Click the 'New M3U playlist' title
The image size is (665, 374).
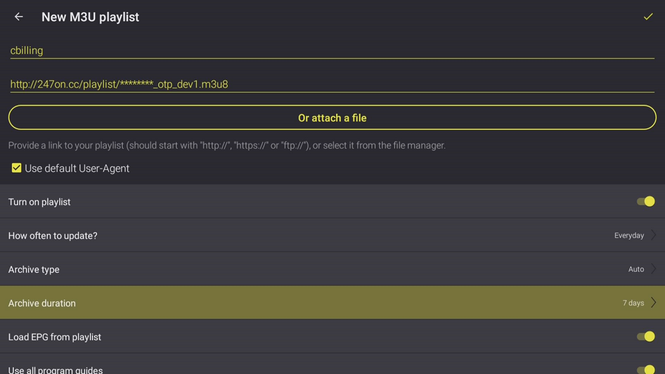[90, 17]
